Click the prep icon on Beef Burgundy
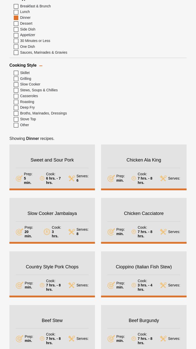Image resolution: width=196 pixels, height=349 pixels. pyautogui.click(x=111, y=339)
